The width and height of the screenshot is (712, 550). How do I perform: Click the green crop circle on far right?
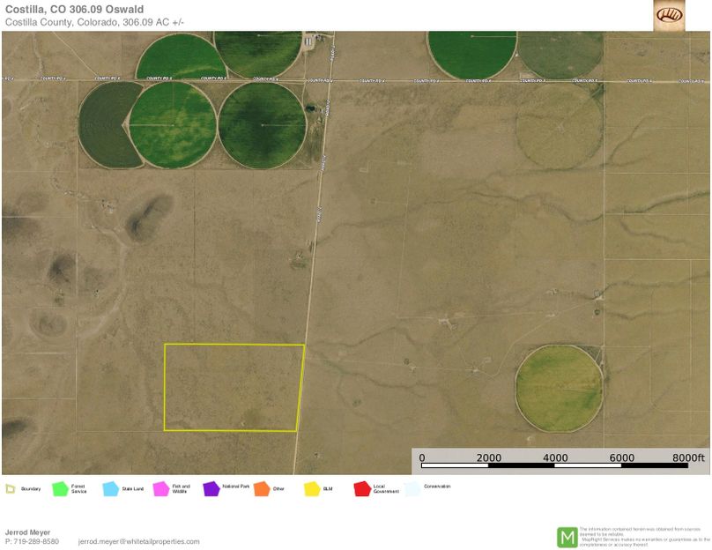pyautogui.click(x=558, y=388)
